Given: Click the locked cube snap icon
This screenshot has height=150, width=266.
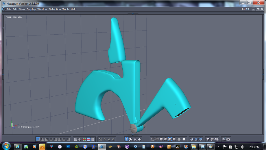Looking at the screenshot, I should (80, 139).
